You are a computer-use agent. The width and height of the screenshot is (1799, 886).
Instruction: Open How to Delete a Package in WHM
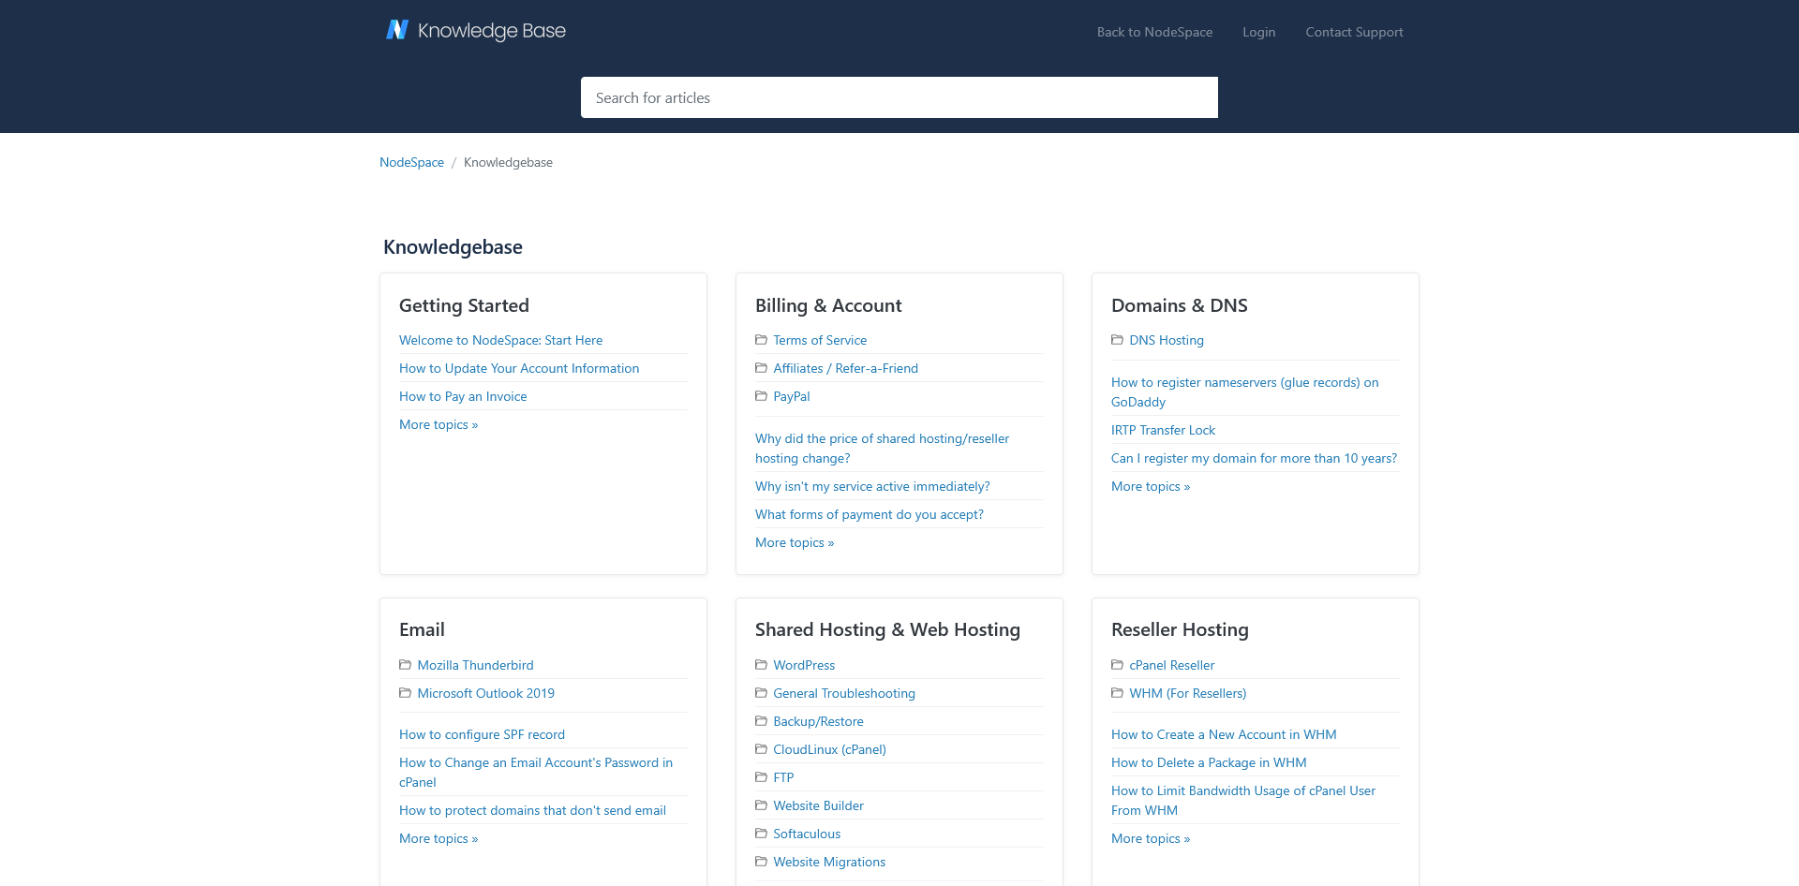pyautogui.click(x=1209, y=762)
